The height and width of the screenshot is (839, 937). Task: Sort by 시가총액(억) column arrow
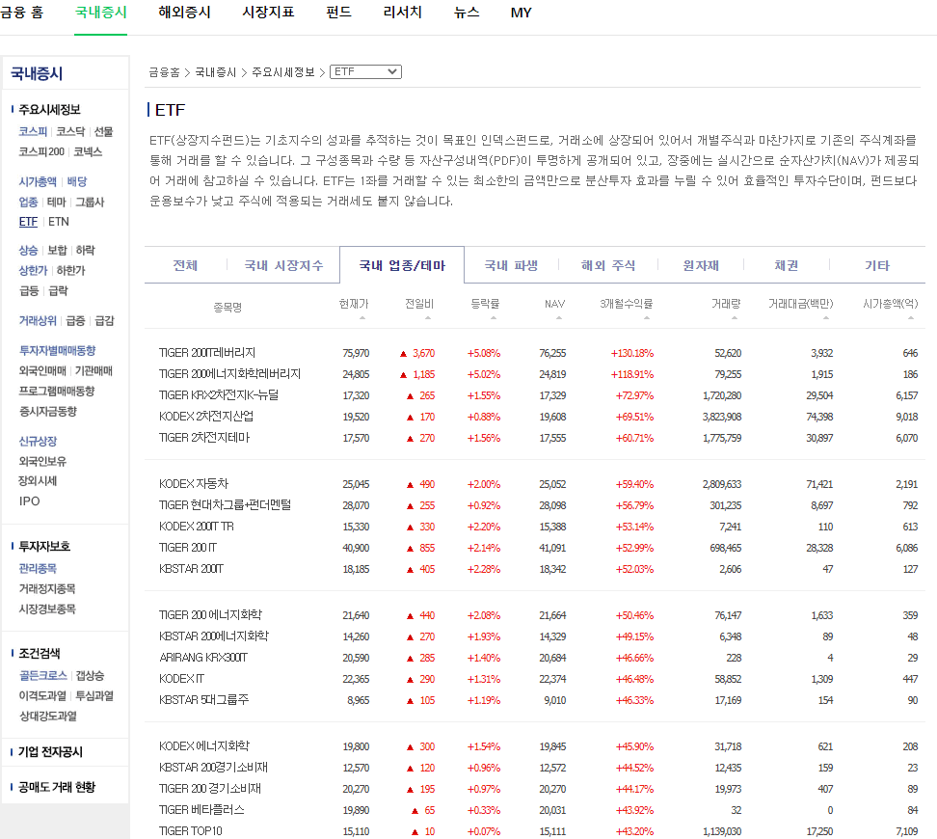pyautogui.click(x=911, y=318)
